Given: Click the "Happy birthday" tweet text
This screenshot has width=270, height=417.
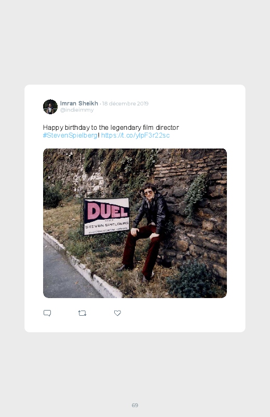Looking at the screenshot, I should 111,128.
